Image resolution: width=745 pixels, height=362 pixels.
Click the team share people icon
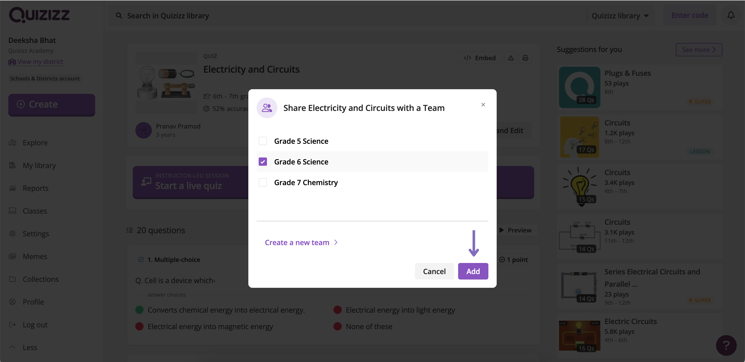(x=267, y=108)
